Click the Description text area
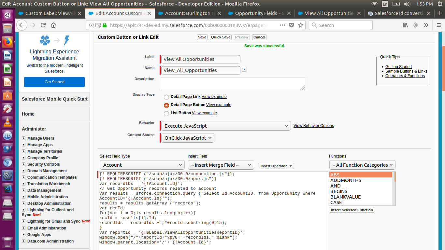The image size is (445, 250). click(233, 84)
